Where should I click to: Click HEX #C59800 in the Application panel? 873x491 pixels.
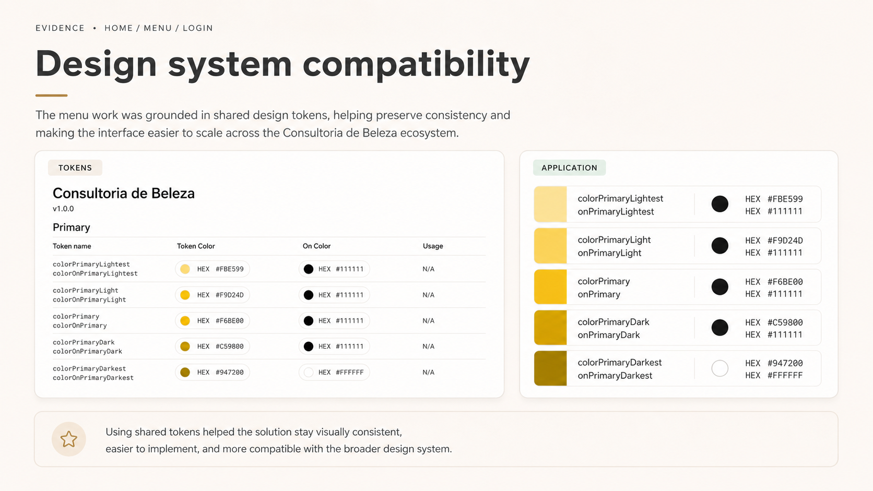[774, 322]
